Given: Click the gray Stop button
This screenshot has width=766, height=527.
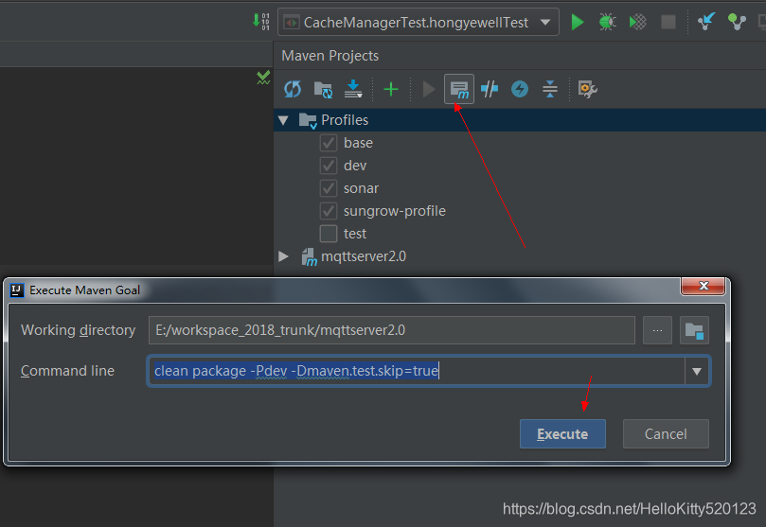Looking at the screenshot, I should click(668, 22).
